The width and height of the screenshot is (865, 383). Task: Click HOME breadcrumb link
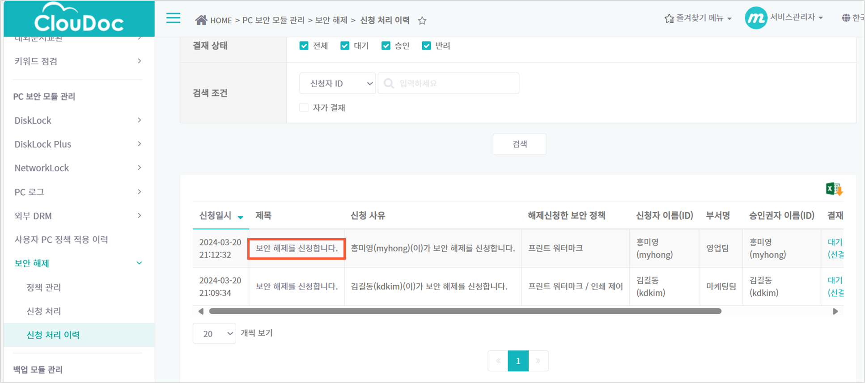pyautogui.click(x=221, y=21)
